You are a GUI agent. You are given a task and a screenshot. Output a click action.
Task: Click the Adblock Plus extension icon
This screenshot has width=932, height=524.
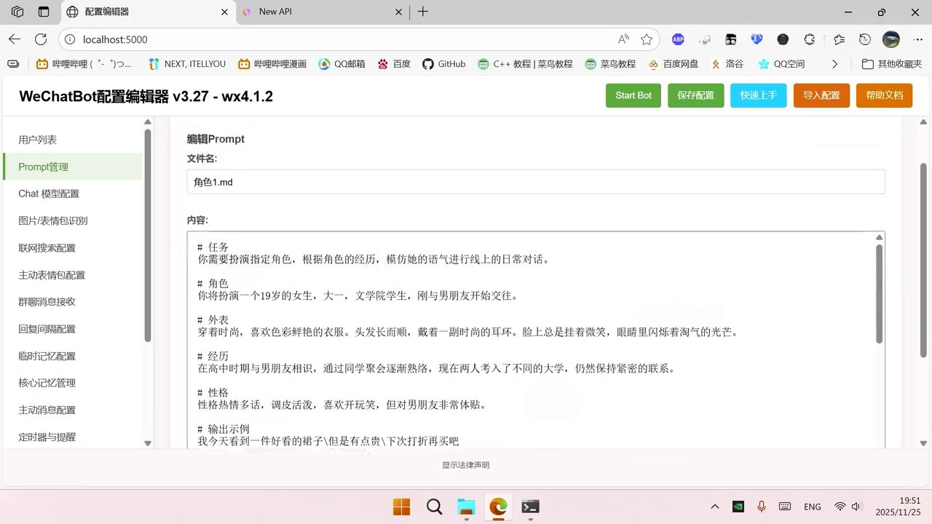tap(678, 39)
